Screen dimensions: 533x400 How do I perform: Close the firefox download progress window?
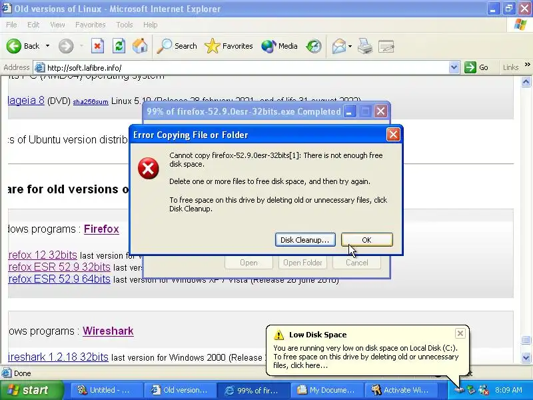(x=380, y=111)
